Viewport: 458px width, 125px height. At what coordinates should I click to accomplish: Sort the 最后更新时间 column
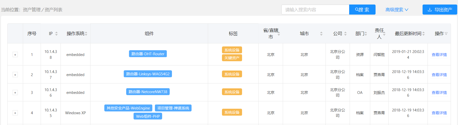[x=424, y=34]
